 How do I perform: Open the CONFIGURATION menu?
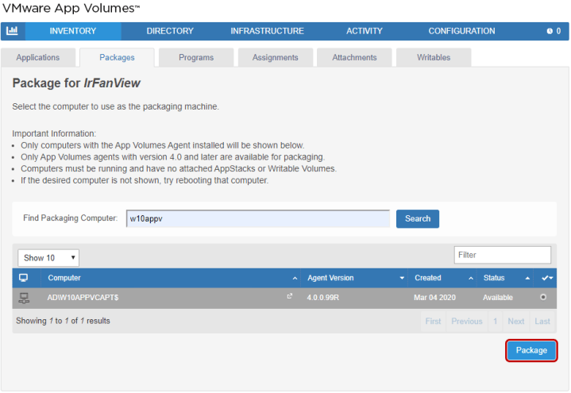[x=461, y=32]
